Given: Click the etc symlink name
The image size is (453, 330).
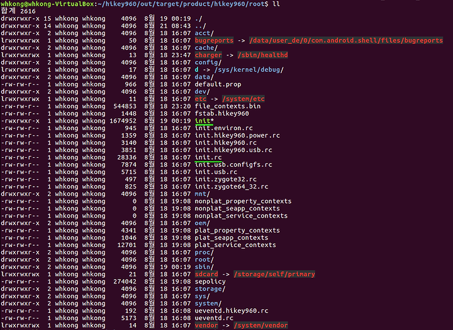Looking at the screenshot, I should 201,99.
